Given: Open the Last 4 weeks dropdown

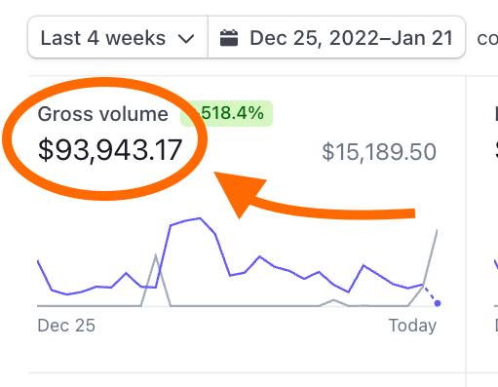Looking at the screenshot, I should click(118, 37).
